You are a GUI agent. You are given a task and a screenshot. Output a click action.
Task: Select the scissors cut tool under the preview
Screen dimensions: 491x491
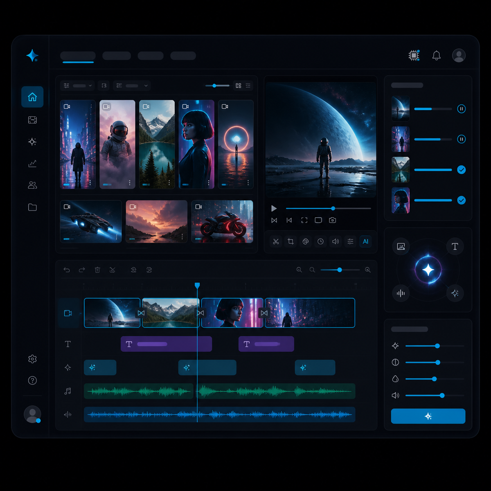[276, 241]
